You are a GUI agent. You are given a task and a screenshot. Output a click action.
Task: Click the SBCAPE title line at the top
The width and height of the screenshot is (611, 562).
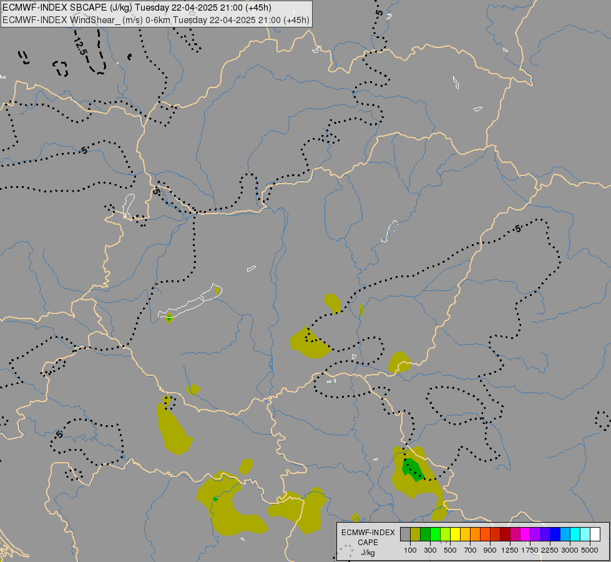pos(137,7)
